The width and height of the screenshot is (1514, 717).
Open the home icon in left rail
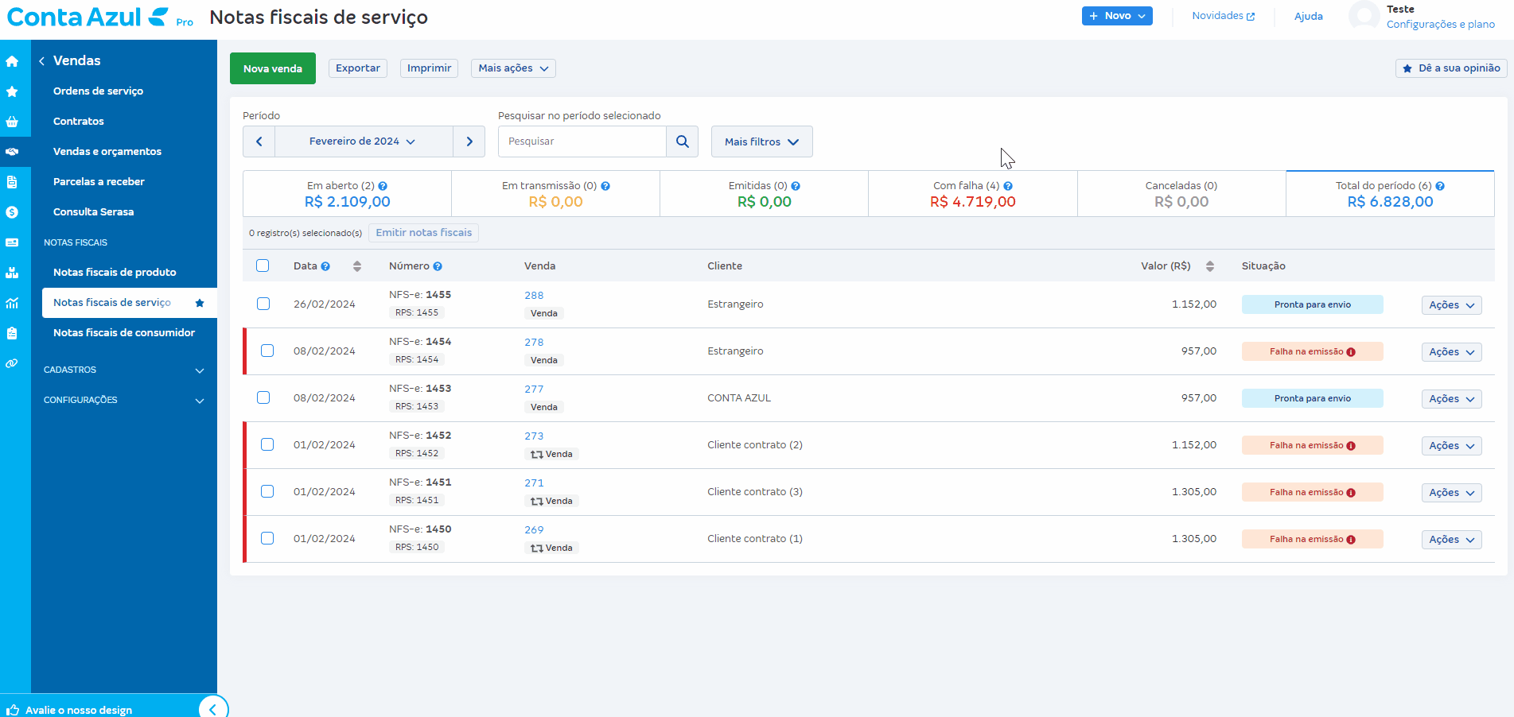click(x=12, y=61)
